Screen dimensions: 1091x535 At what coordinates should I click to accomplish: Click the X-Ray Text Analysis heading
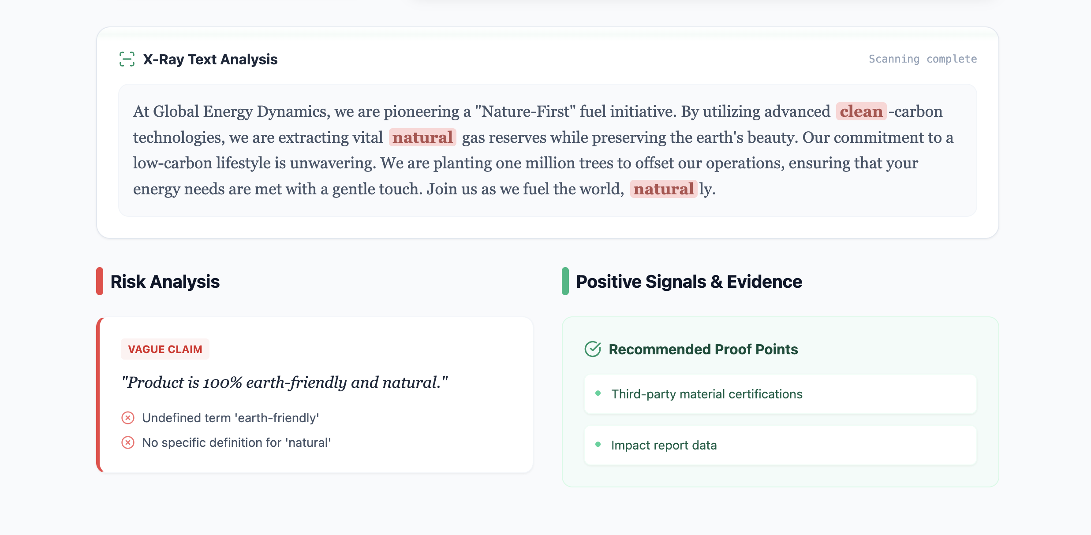210,59
